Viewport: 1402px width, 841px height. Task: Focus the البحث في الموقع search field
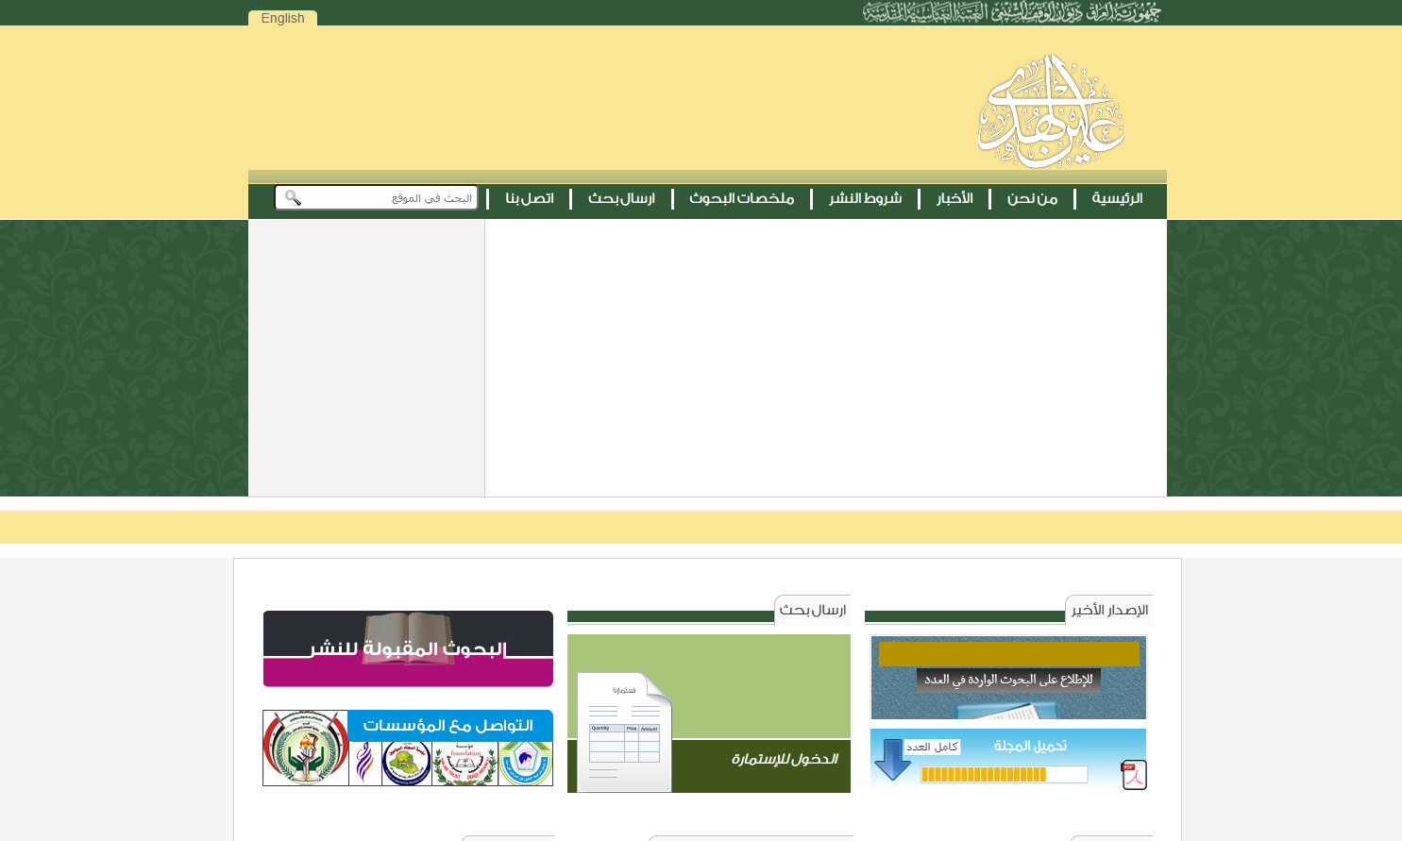click(x=392, y=198)
